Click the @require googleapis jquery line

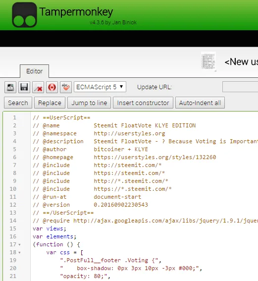pyautogui.click(x=146, y=221)
